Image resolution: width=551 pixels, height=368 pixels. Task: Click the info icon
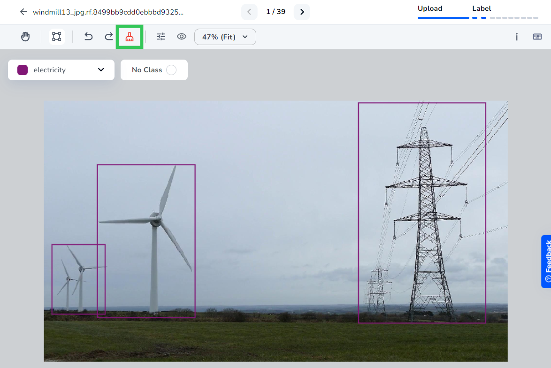pos(516,36)
